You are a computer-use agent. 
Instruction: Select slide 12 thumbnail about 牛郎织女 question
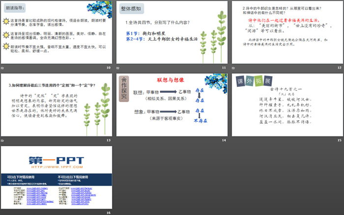pyautogui.click(x=287, y=32)
